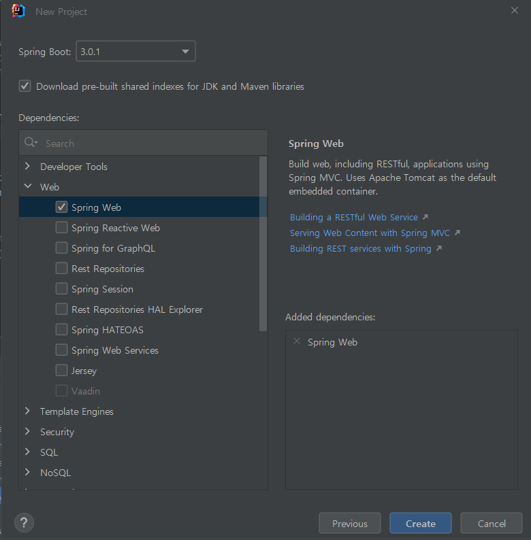Click the Previous button
Image resolution: width=531 pixels, height=540 pixels.
click(x=350, y=523)
